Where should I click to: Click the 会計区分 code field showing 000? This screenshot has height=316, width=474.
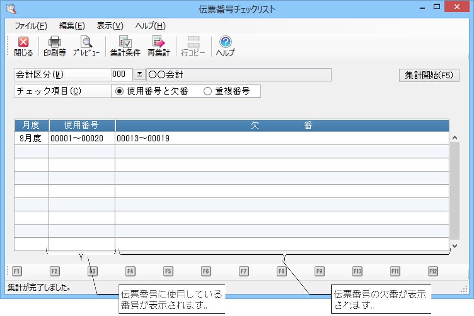pyautogui.click(x=121, y=75)
